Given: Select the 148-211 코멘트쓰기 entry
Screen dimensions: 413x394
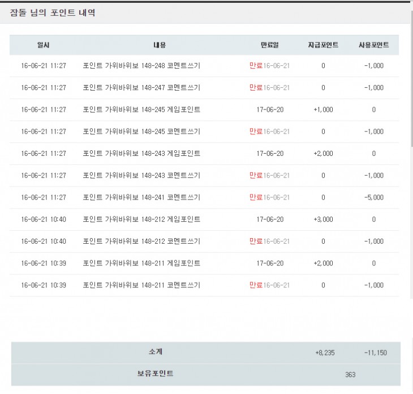Looking at the screenshot, I should pos(141,285).
